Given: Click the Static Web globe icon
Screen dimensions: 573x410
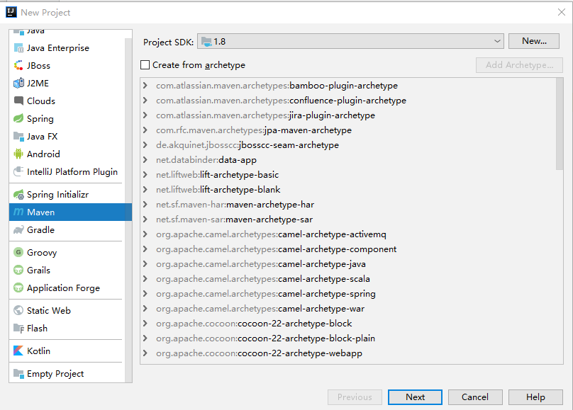Looking at the screenshot, I should click(x=18, y=310).
